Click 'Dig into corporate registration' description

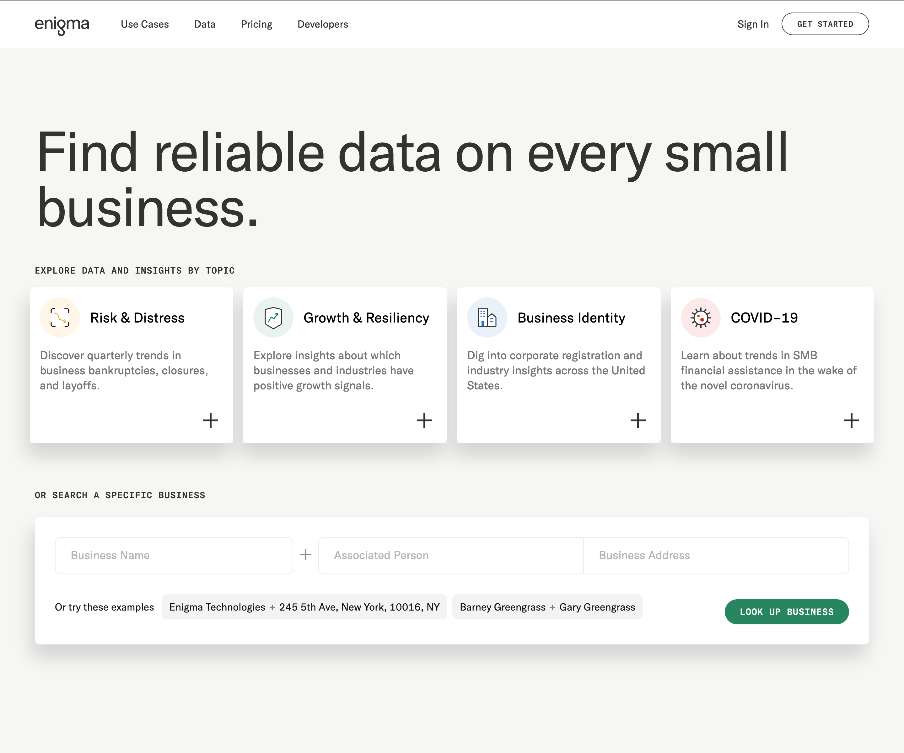[x=556, y=371]
